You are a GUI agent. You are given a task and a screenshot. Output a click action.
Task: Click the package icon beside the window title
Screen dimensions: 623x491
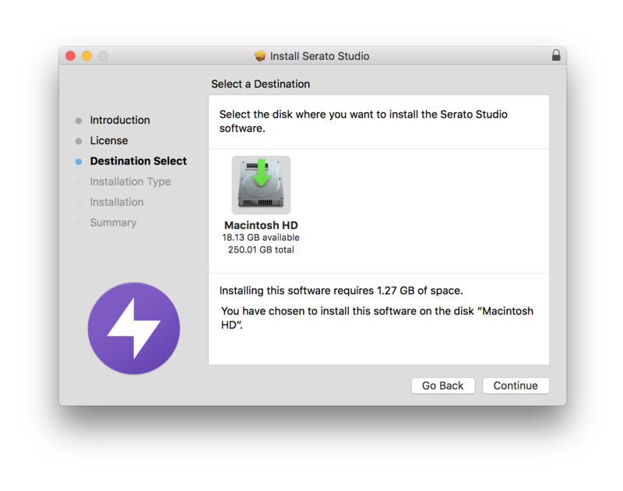tap(260, 56)
